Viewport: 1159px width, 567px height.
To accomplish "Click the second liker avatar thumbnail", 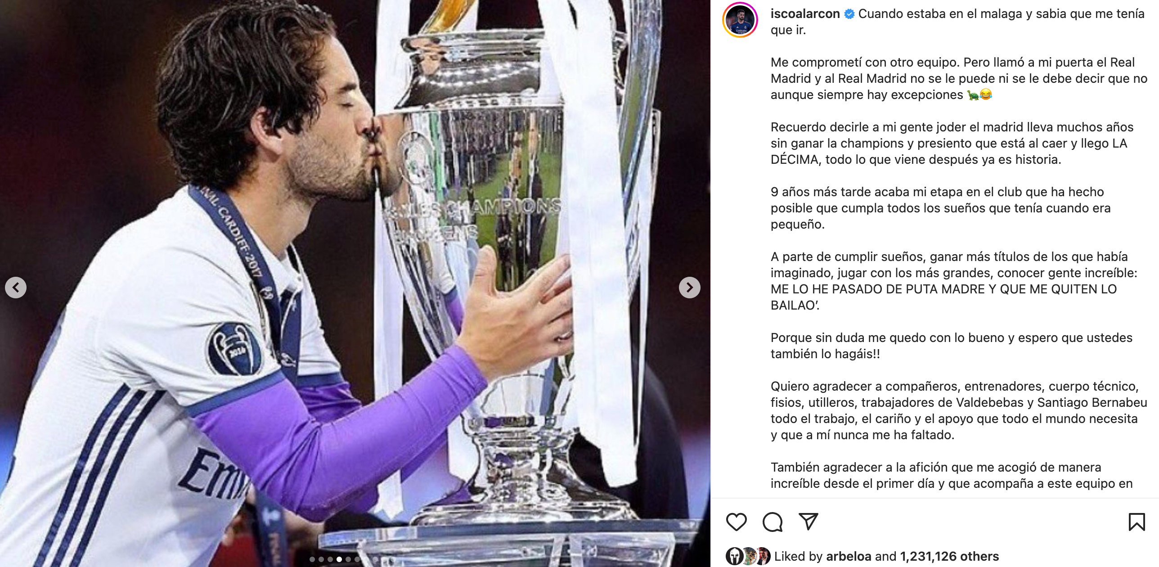I will coord(749,556).
